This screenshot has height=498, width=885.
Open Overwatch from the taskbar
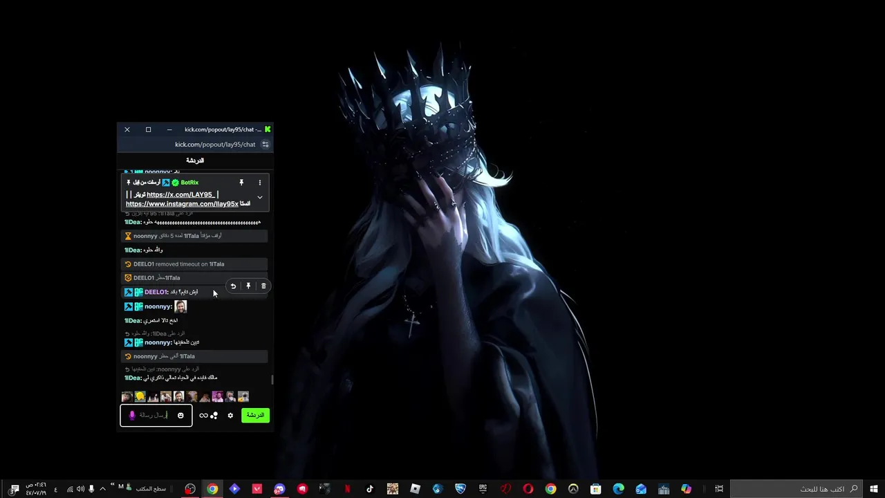(x=573, y=489)
